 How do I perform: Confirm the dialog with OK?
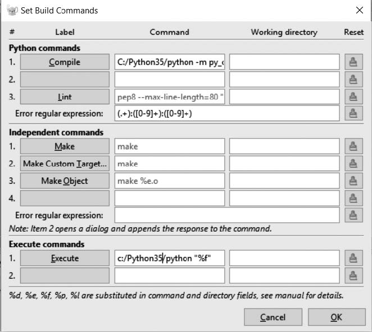(x=337, y=317)
